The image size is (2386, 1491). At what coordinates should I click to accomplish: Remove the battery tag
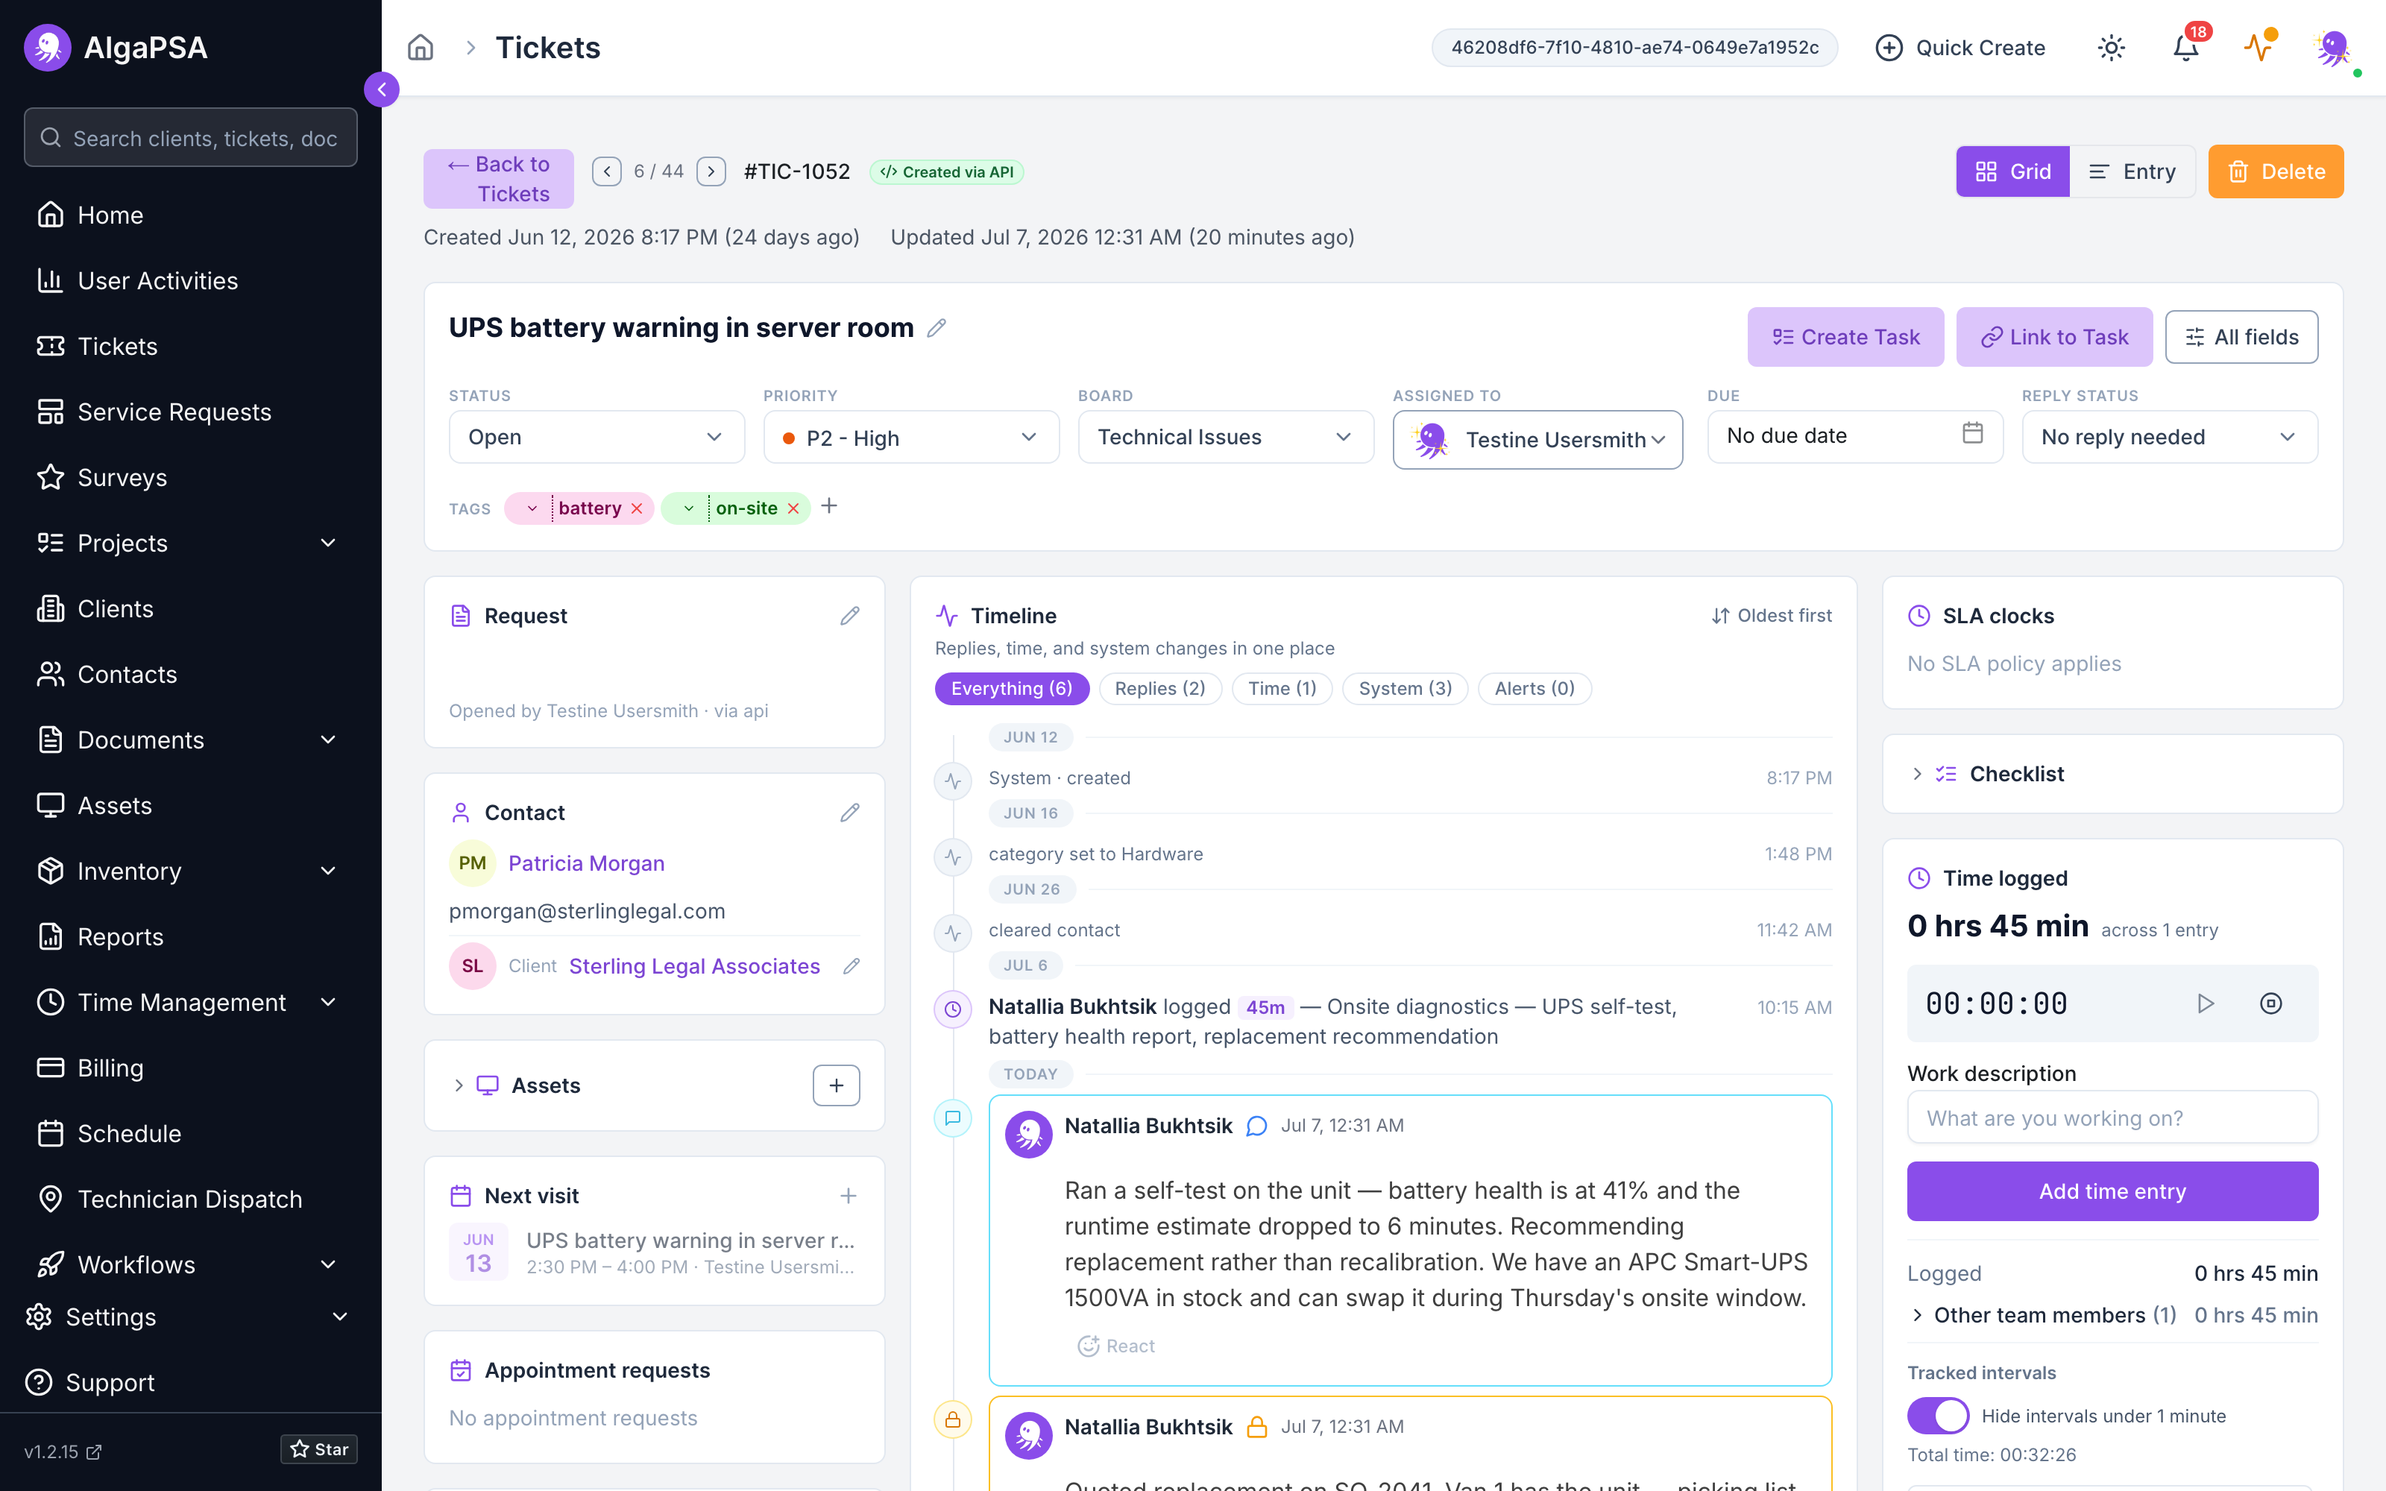637,508
